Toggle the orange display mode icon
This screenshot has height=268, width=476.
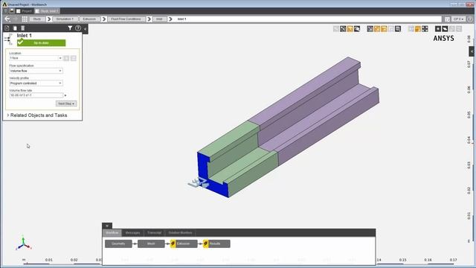point(418,29)
